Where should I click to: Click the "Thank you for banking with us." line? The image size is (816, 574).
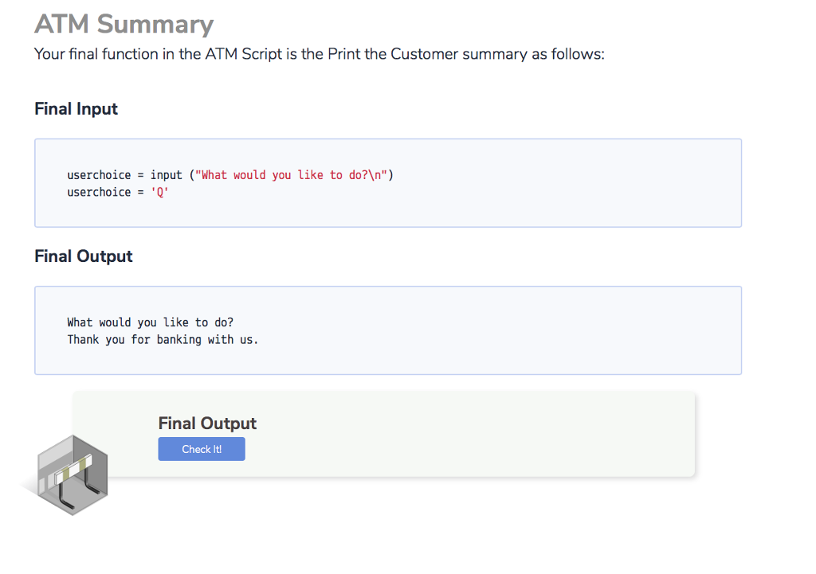[163, 340]
